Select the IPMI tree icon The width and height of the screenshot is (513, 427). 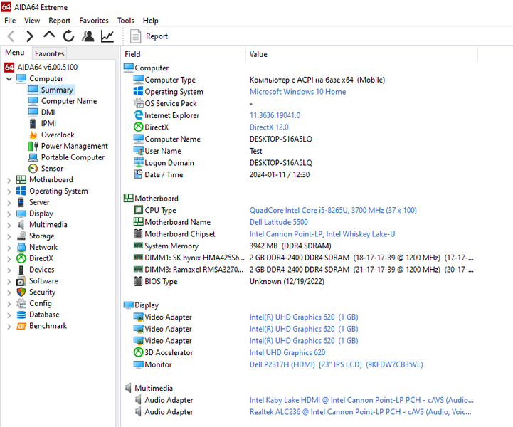pos(33,123)
